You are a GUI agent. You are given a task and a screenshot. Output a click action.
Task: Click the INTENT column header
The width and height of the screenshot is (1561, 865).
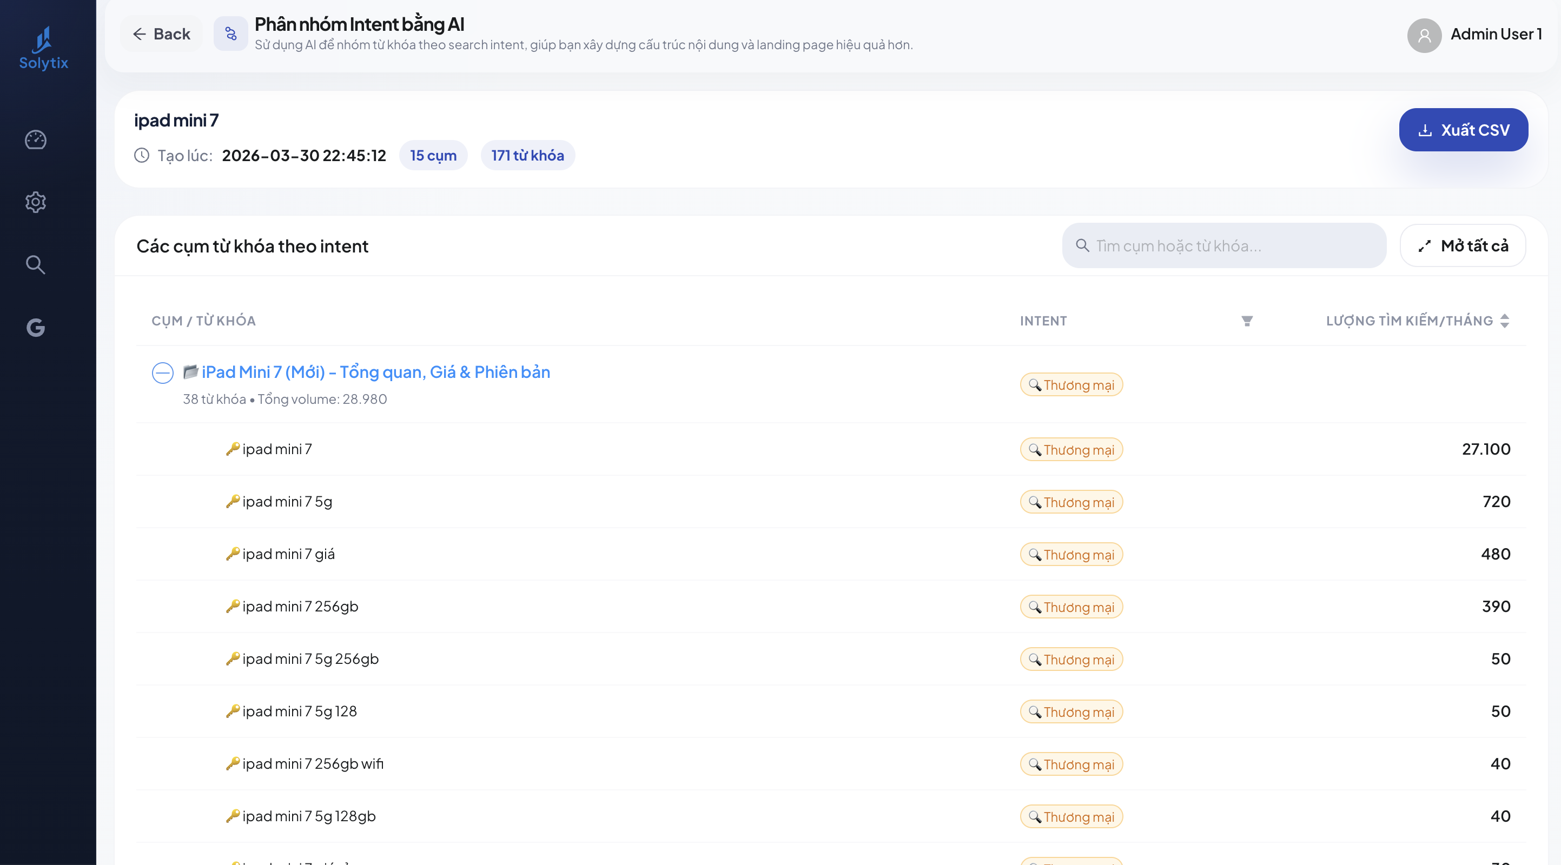[x=1043, y=321]
